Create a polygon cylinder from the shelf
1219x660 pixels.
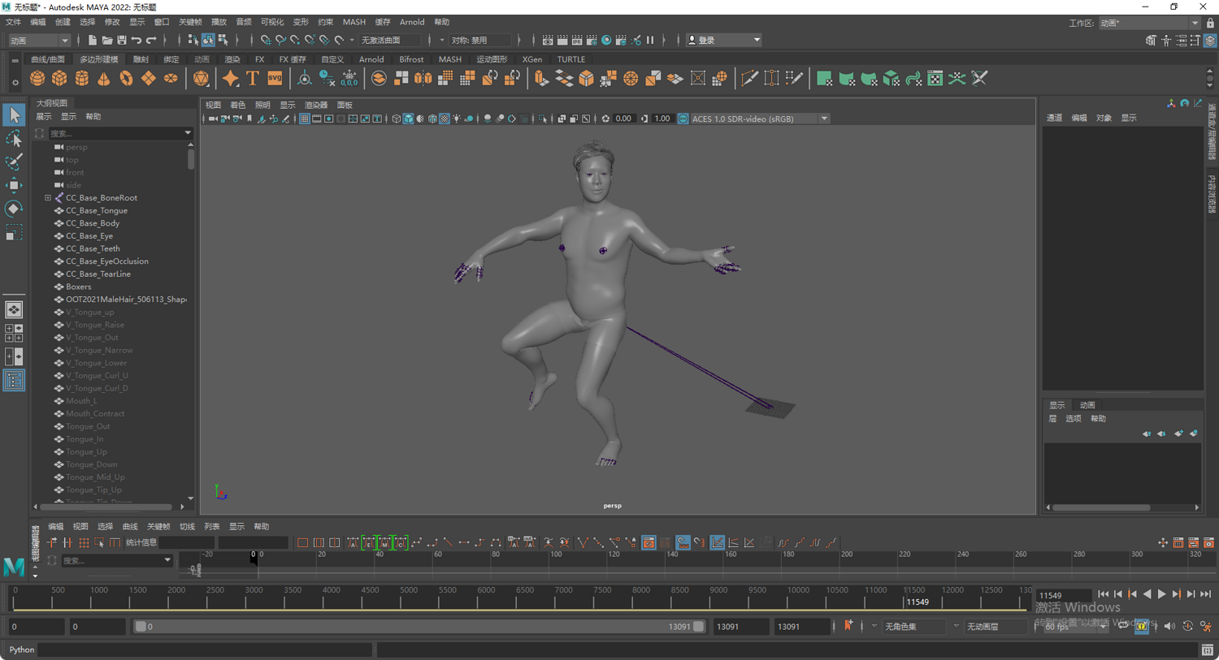coord(82,79)
